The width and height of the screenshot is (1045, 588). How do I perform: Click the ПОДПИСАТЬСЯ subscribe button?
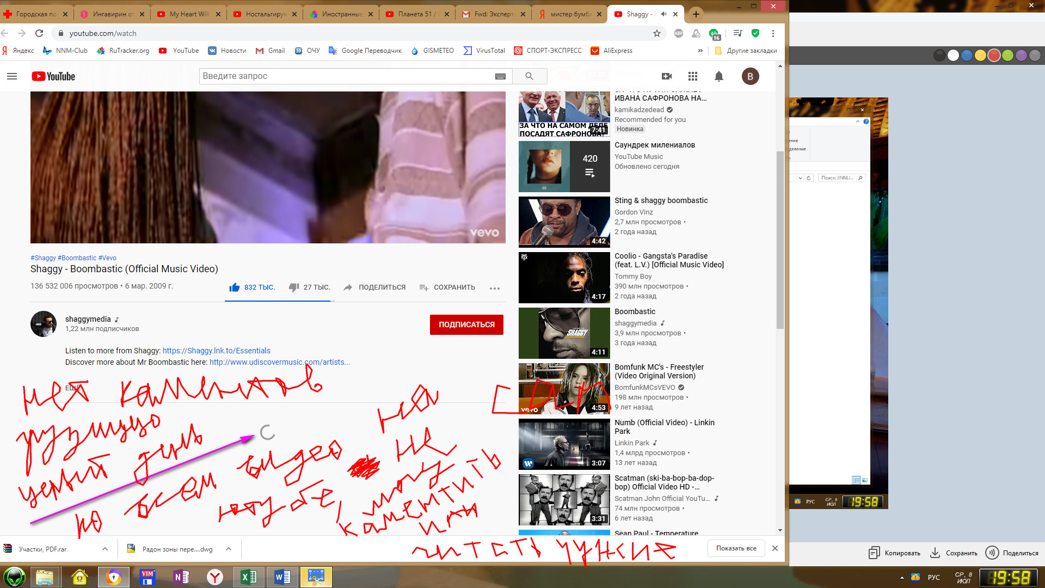[466, 324]
